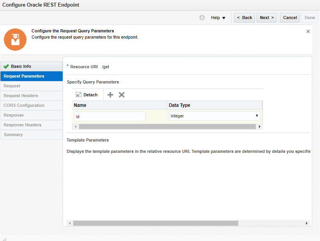Click the table scrollbar's right arrow
The height and width of the screenshot is (241, 320).
pyautogui.click(x=259, y=126)
